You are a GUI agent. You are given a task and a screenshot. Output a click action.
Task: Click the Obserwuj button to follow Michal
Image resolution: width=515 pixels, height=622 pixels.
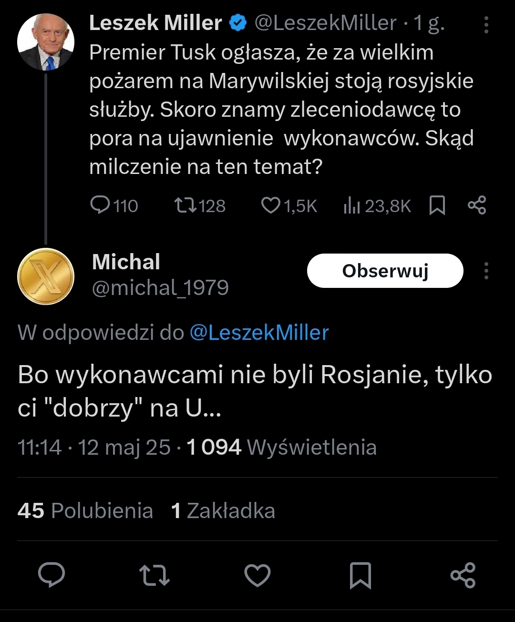[x=385, y=271]
